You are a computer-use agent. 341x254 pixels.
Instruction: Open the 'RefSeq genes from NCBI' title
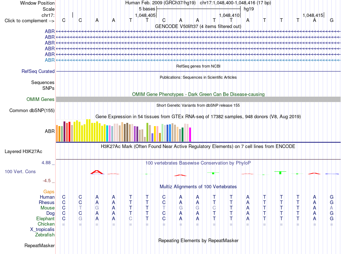(198, 66)
